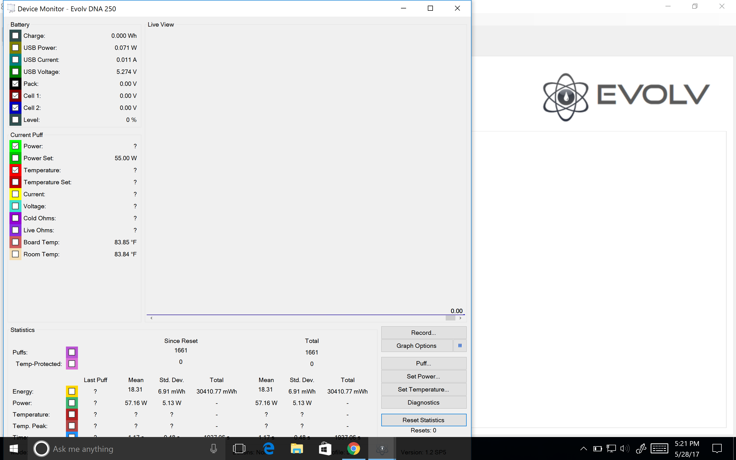The width and height of the screenshot is (736, 460).
Task: Open File Explorer from taskbar
Action: click(296, 448)
